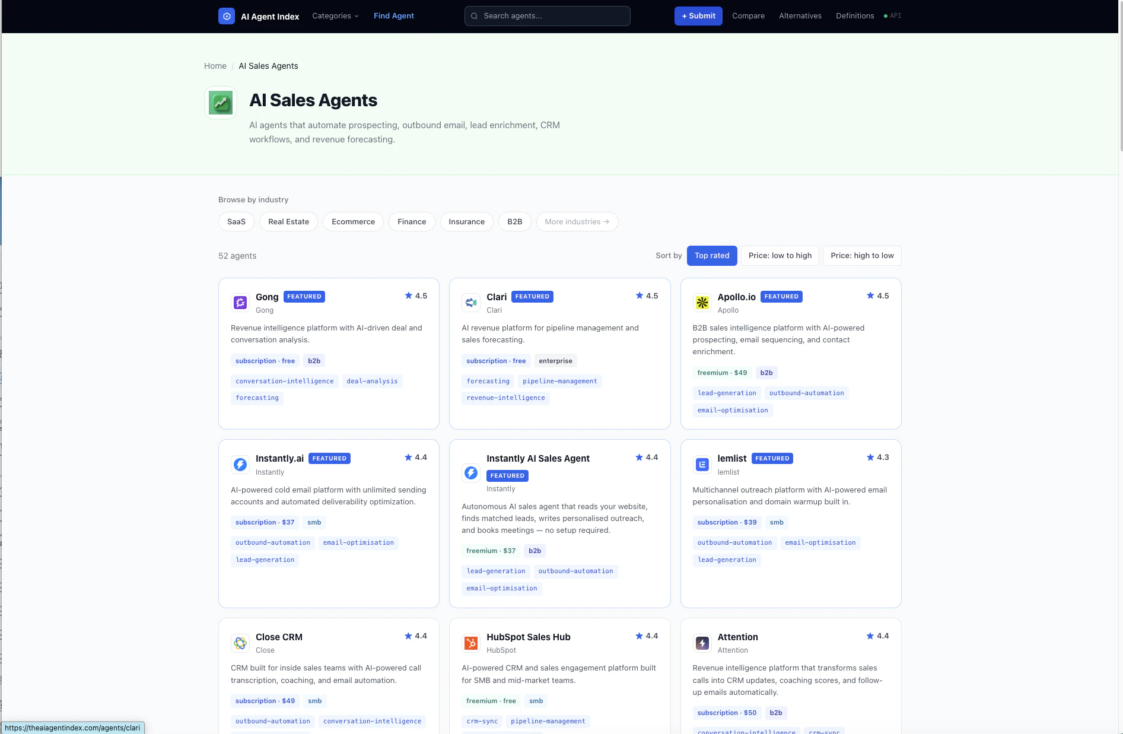Toggle the Finance industry filter
1123x734 pixels.
click(411, 221)
